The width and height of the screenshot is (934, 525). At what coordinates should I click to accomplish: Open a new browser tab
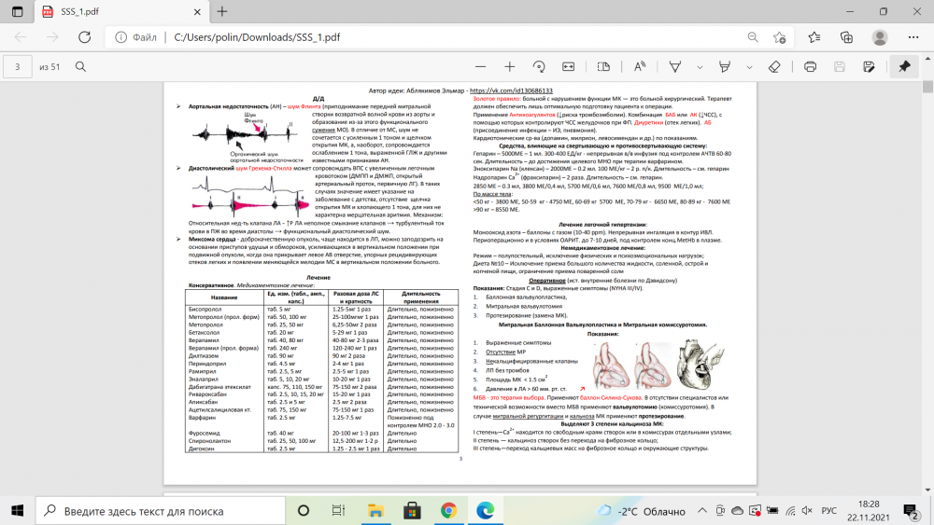[x=221, y=11]
